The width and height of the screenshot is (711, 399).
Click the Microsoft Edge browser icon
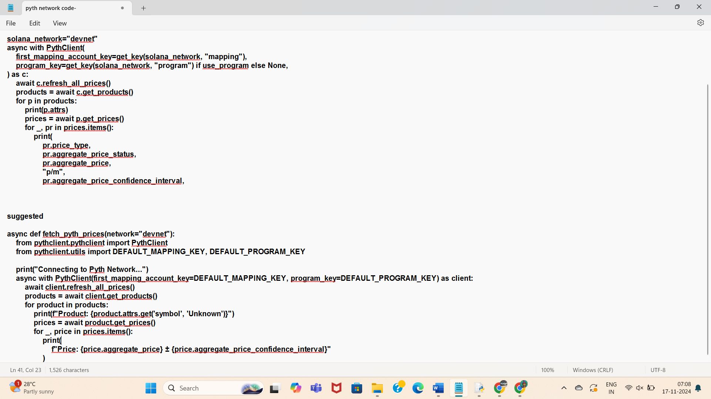[x=418, y=388]
